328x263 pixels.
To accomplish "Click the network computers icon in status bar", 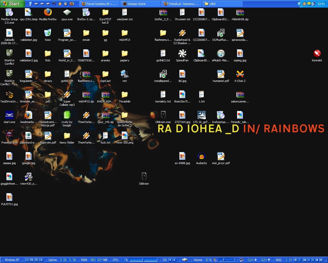I will tap(241, 260).
